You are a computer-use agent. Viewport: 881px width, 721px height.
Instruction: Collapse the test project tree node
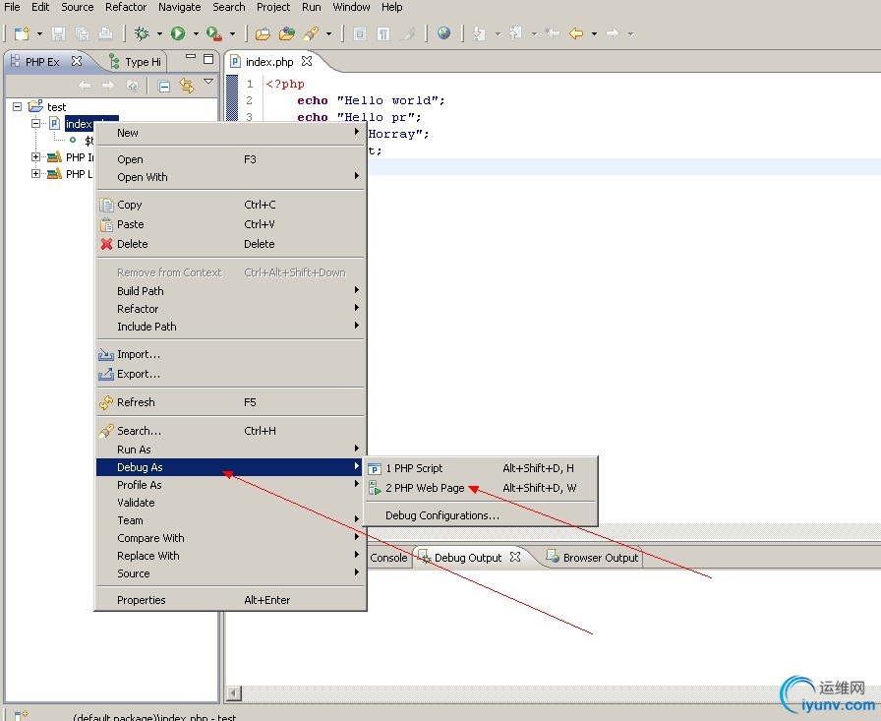coord(18,106)
